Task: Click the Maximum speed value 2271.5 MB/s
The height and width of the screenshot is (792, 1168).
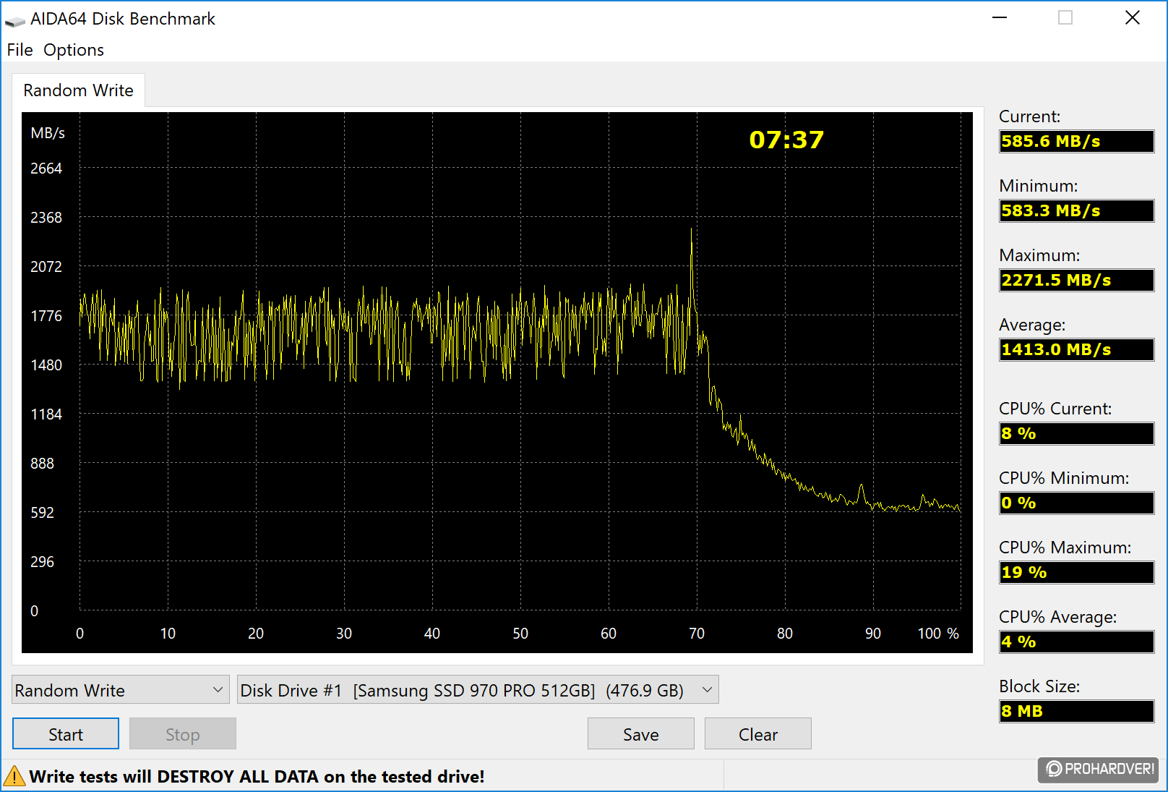Action: click(1076, 280)
